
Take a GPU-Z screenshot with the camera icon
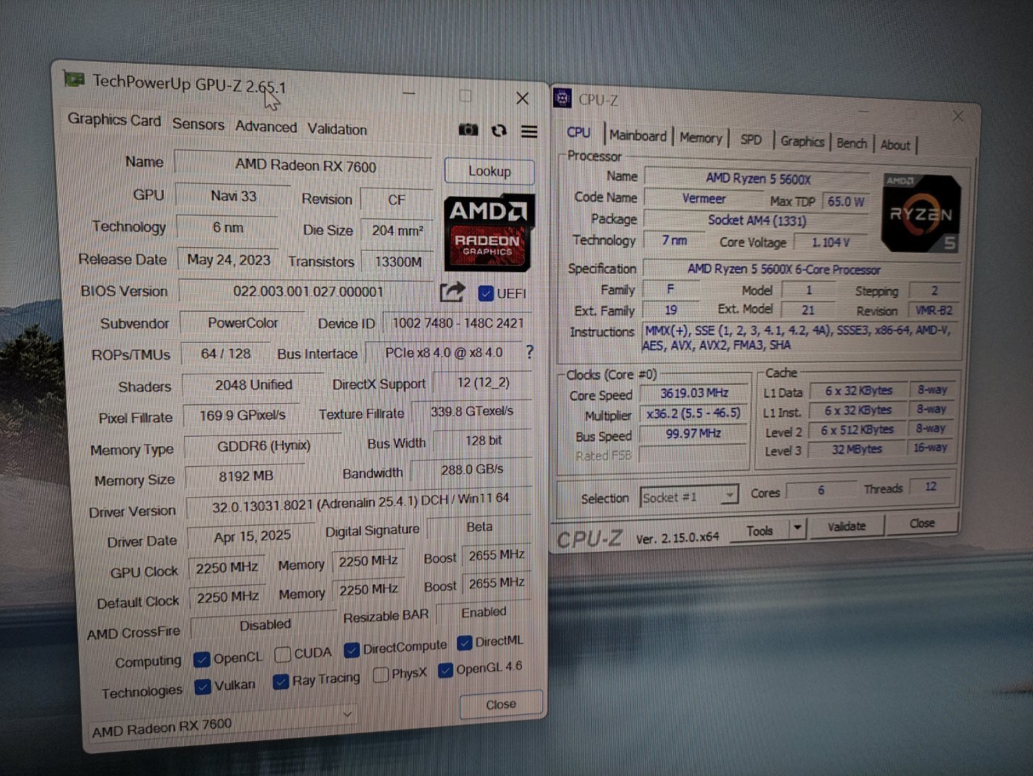click(x=468, y=129)
